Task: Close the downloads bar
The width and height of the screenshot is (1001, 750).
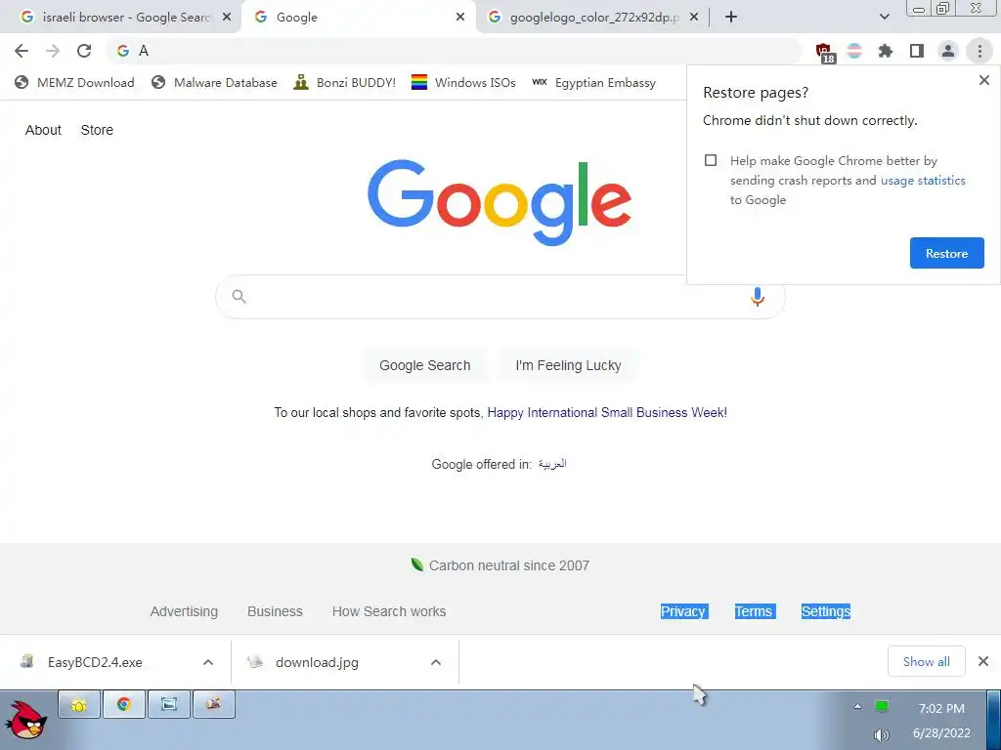Action: 983,661
